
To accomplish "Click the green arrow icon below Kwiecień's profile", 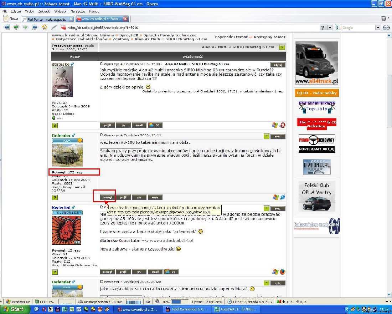I will point(55,272).
